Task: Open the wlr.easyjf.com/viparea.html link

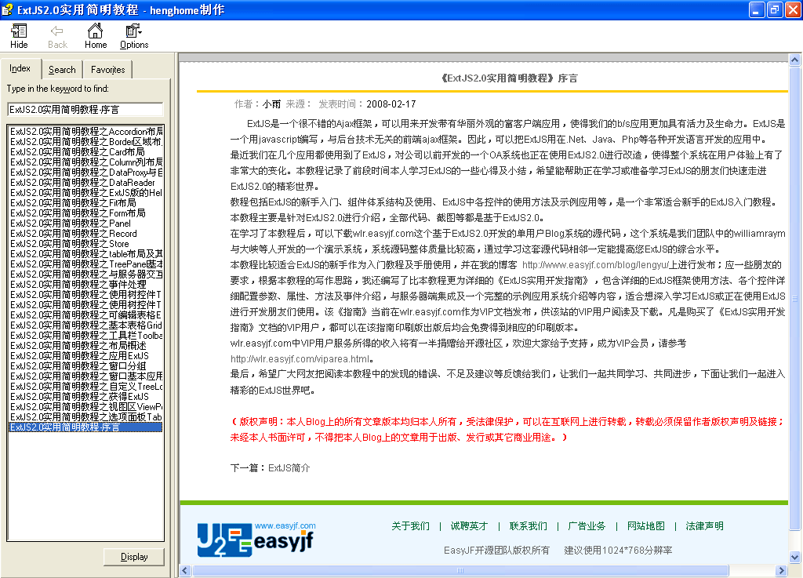Action: click(299, 359)
